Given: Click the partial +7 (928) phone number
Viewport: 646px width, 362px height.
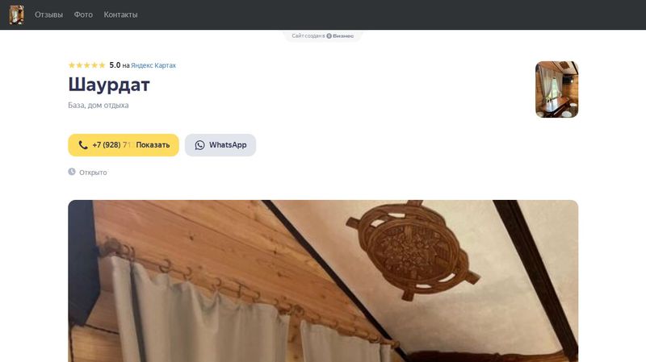Looking at the screenshot, I should (x=111, y=145).
